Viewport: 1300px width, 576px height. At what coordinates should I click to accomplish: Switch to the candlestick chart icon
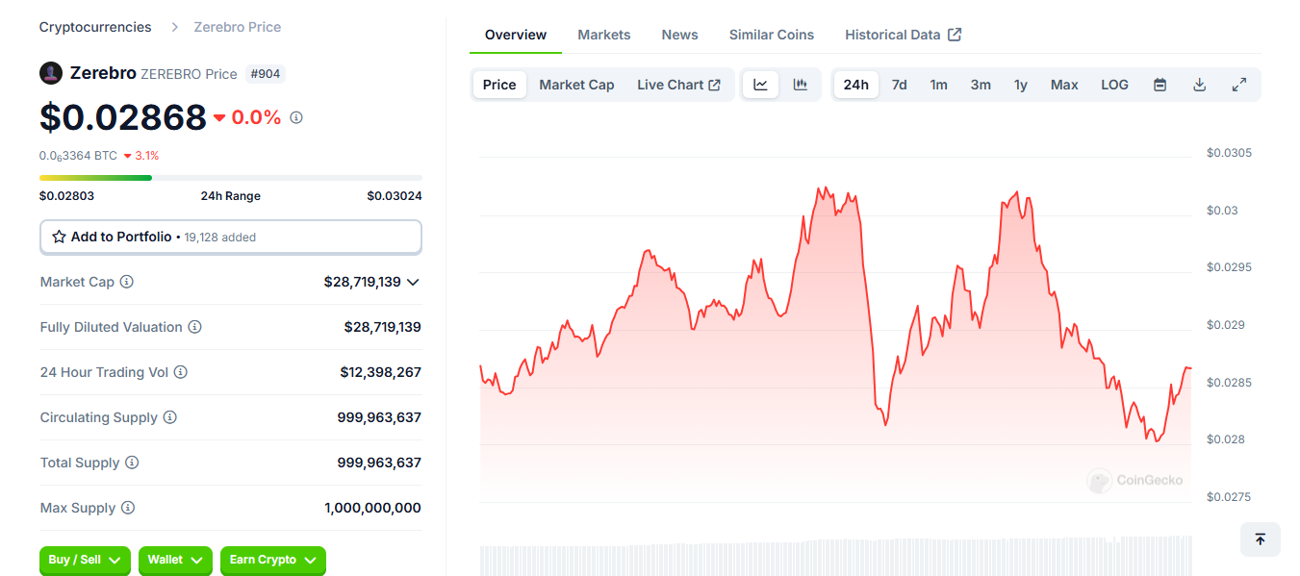[x=800, y=85]
